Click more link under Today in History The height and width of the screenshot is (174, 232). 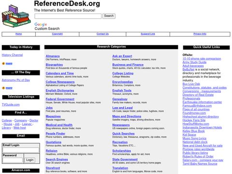tap(9, 63)
